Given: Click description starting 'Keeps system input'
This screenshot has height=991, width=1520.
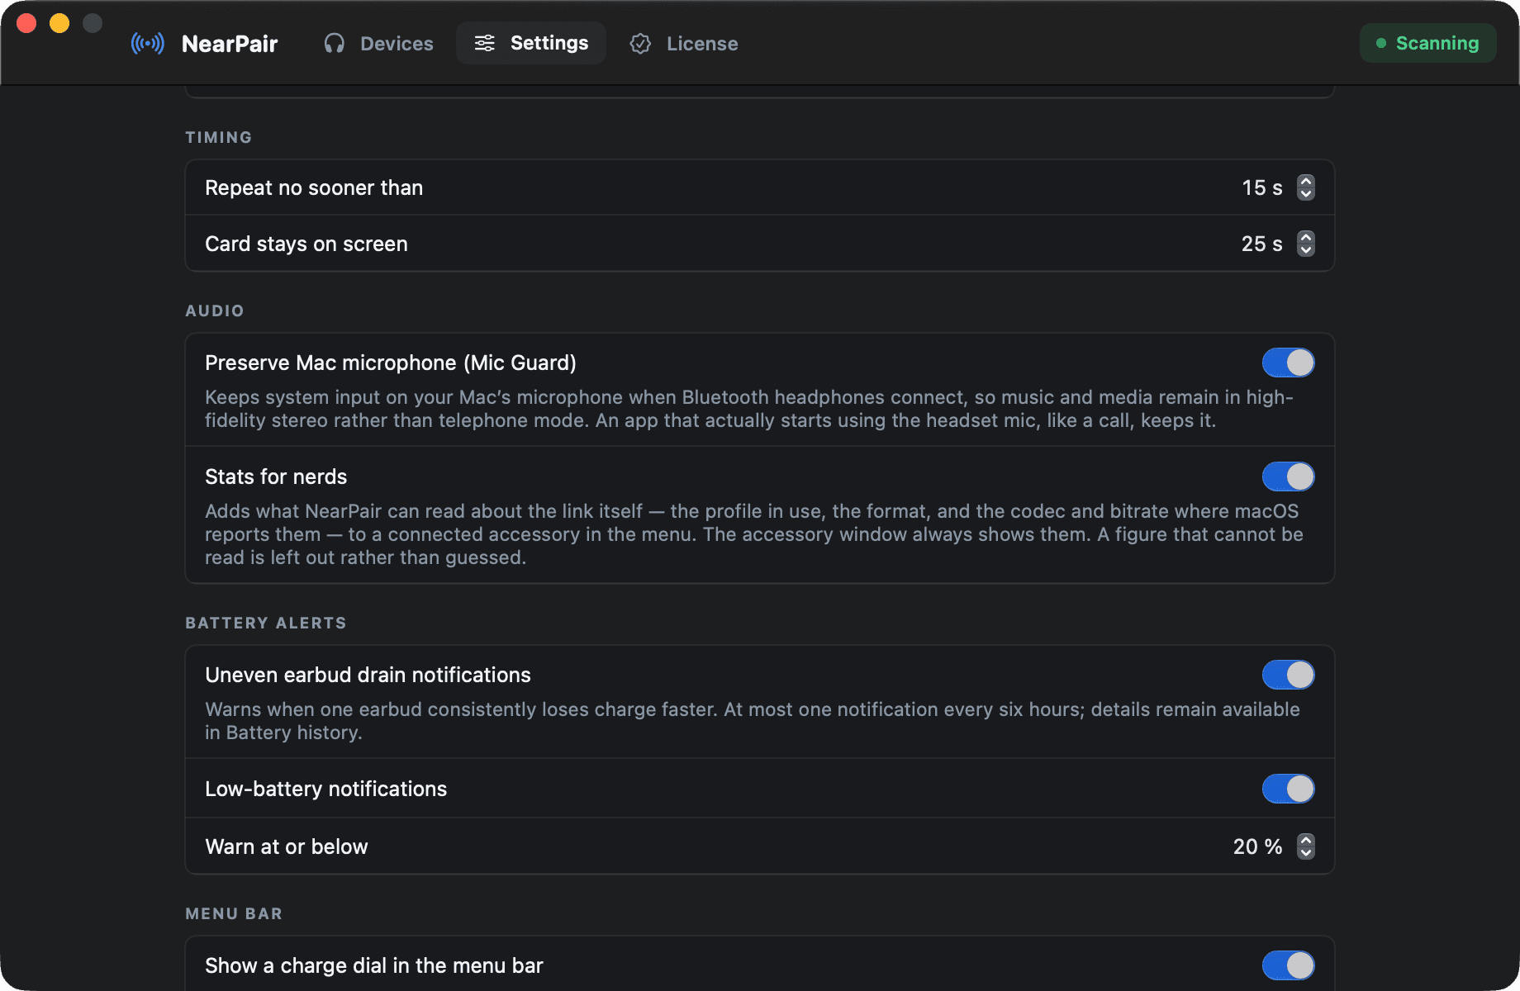Looking at the screenshot, I should click(x=749, y=409).
